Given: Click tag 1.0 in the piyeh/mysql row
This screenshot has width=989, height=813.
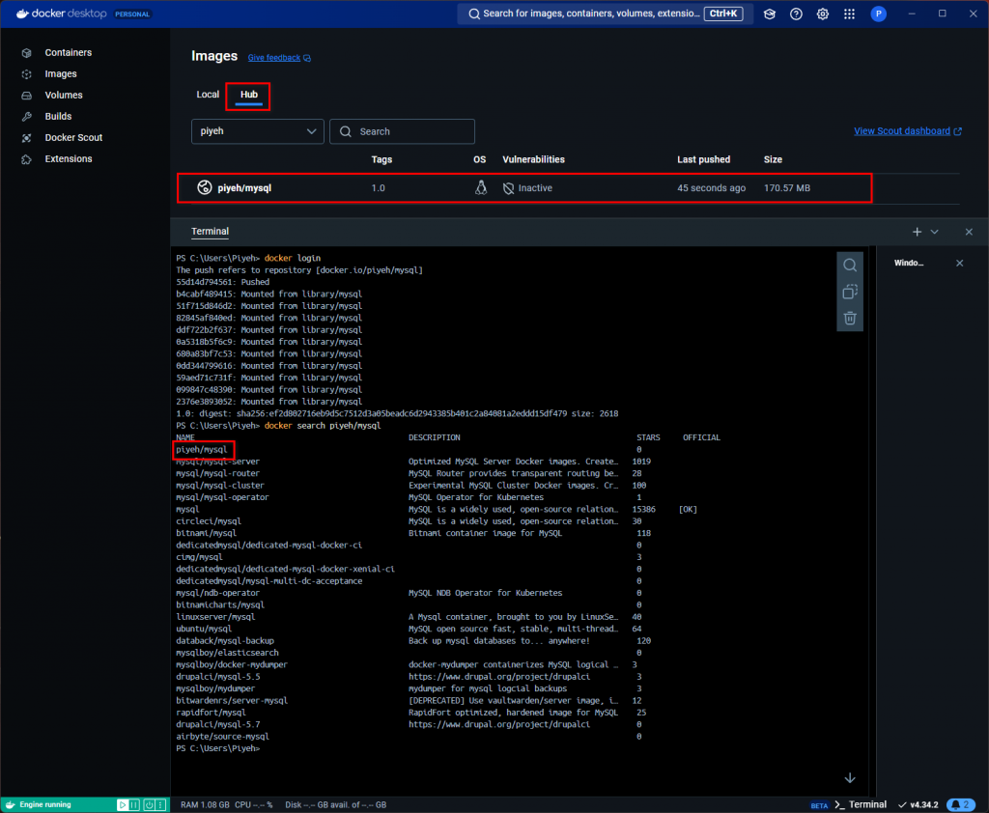Looking at the screenshot, I should (378, 188).
